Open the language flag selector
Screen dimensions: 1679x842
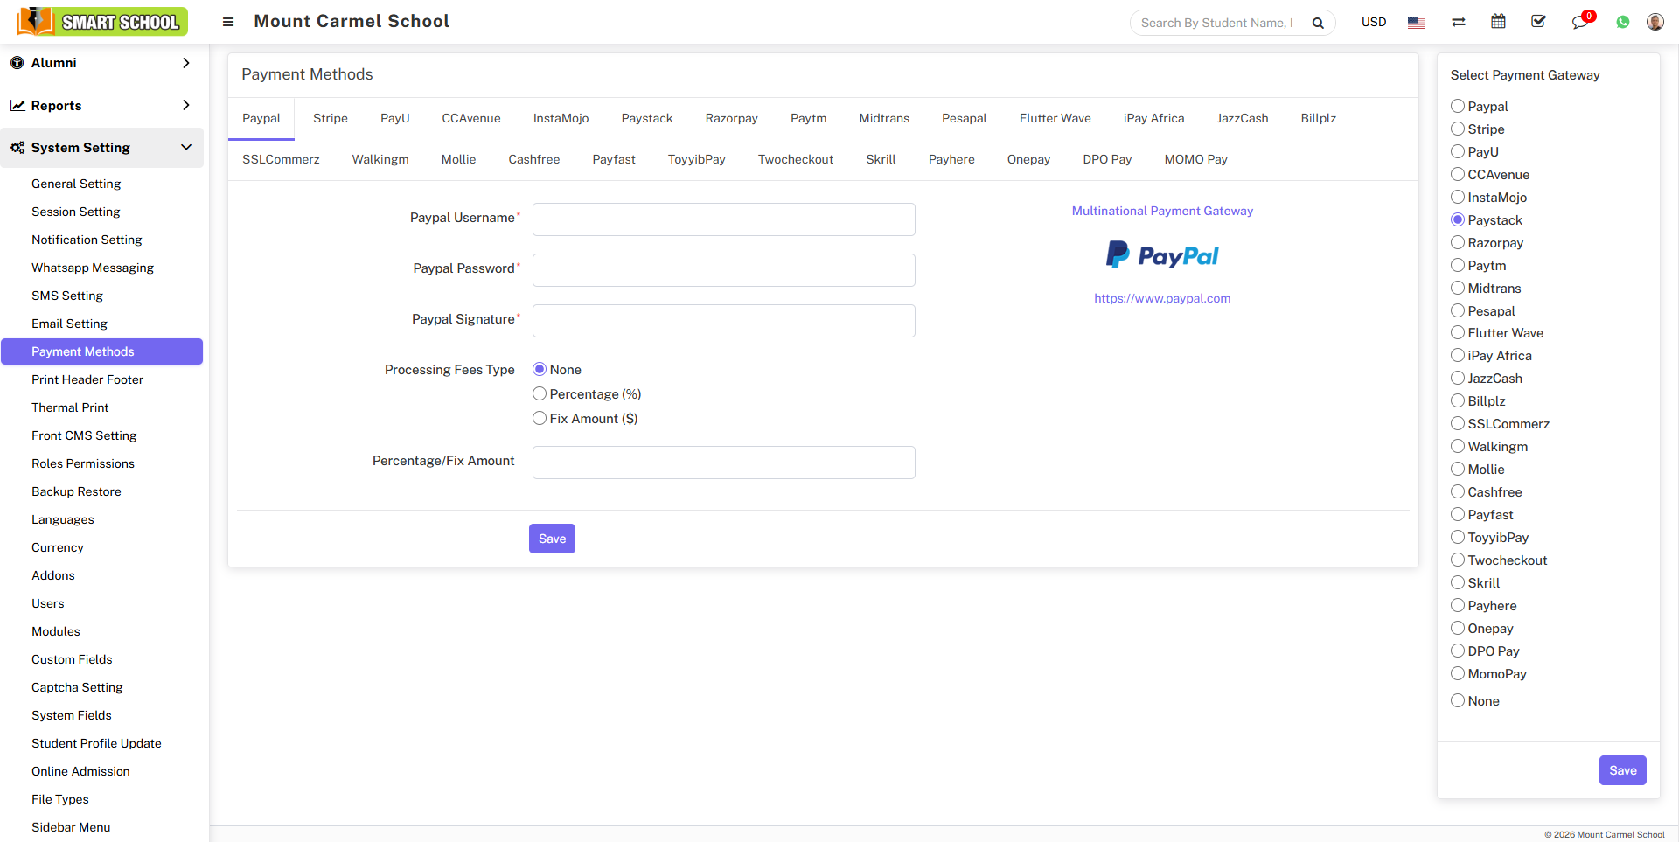click(x=1416, y=23)
